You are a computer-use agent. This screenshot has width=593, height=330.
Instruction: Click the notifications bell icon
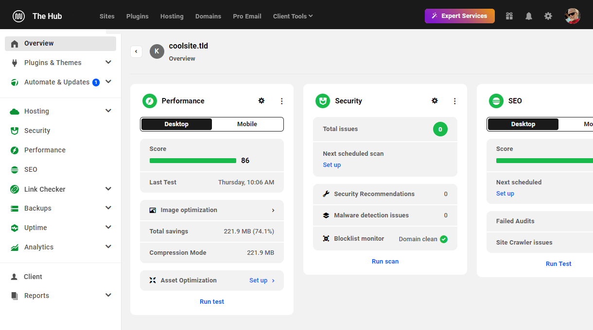(529, 16)
